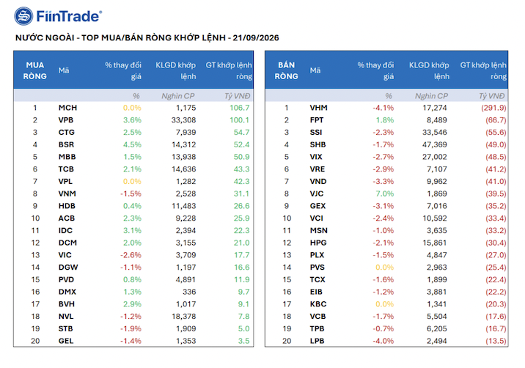Select the (13.5) value for LPB
Viewport: 525px width, 368px height.
tap(496, 341)
